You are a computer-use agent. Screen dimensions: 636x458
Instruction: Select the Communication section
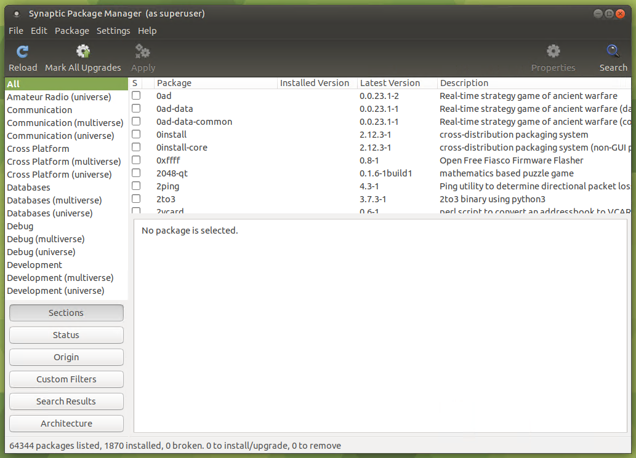(66, 110)
